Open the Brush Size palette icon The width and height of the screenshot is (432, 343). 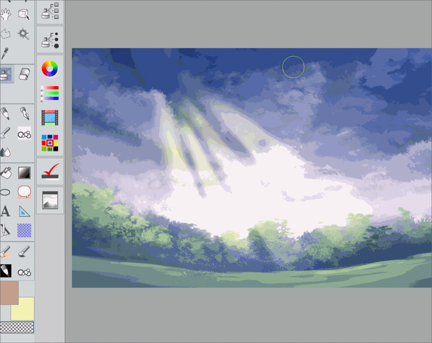point(50,40)
